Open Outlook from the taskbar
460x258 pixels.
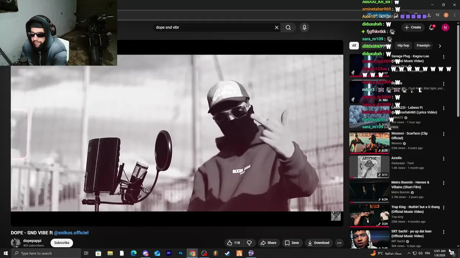[x=157, y=253]
